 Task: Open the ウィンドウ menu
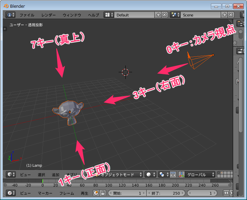tap(72, 15)
